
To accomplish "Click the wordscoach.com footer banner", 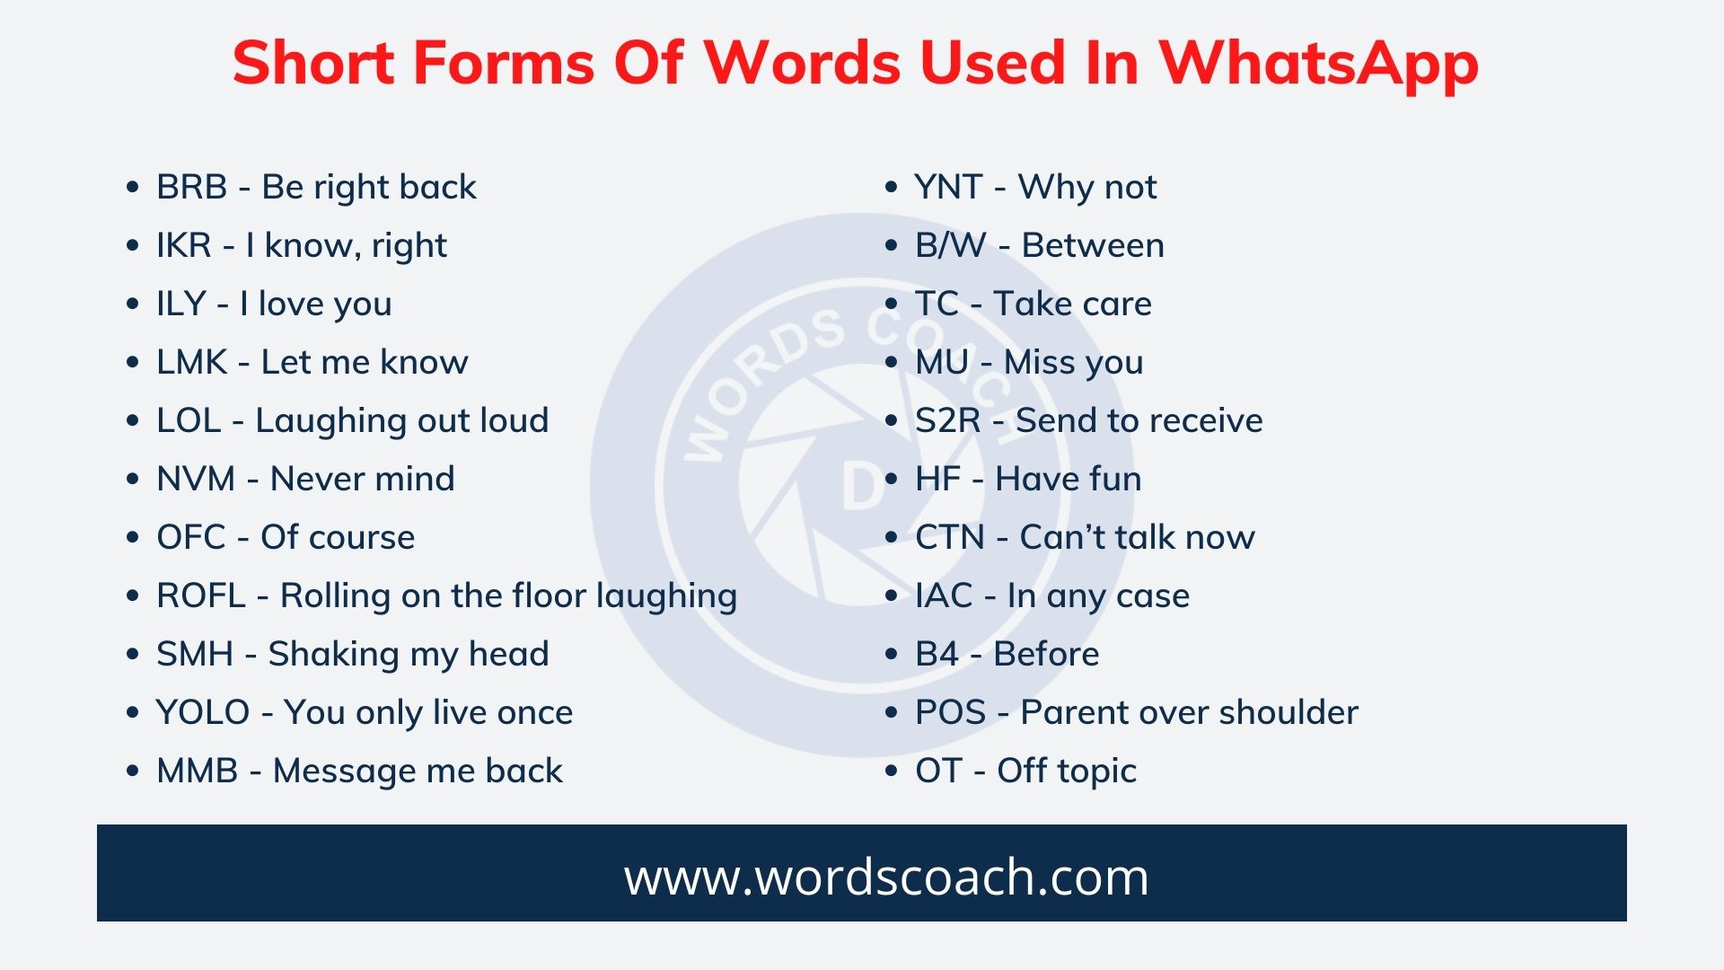I will [x=861, y=878].
